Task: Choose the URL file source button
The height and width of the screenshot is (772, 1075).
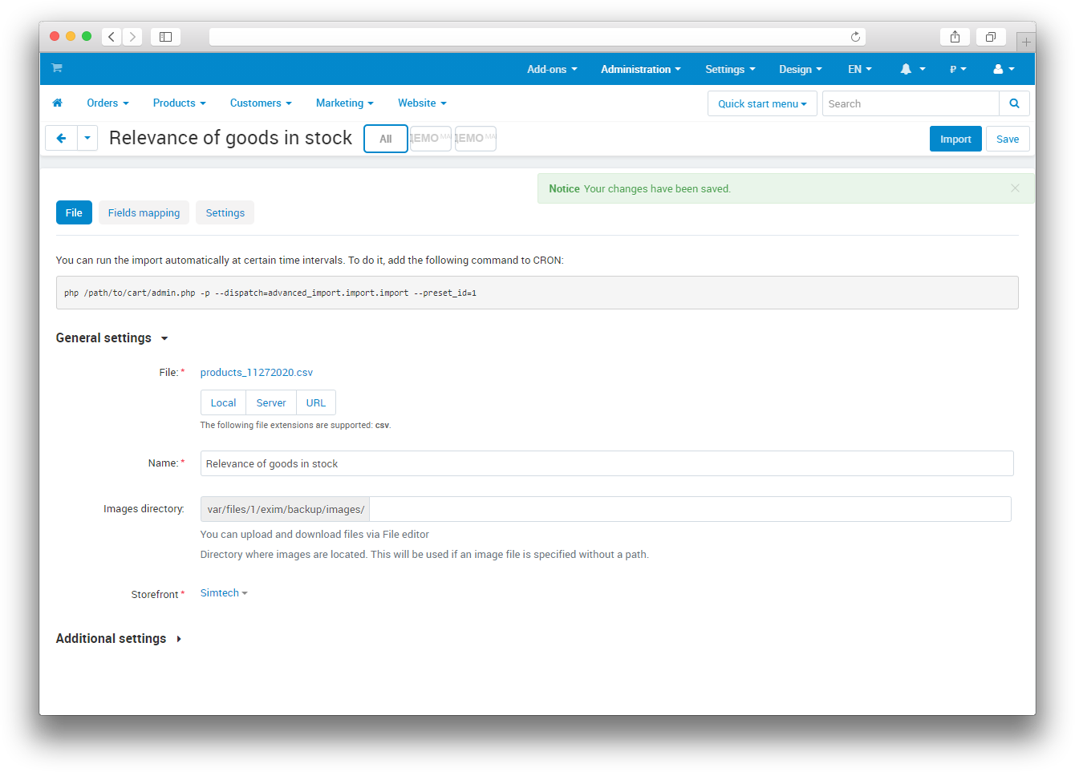Action: [316, 403]
